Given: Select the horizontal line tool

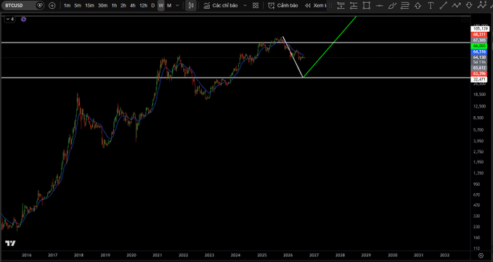Looking at the screenshot, I should (x=379, y=5).
